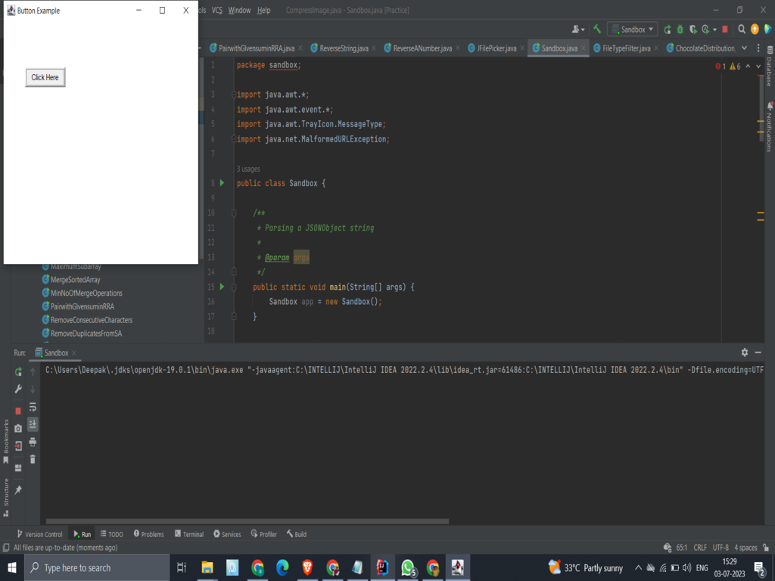Open run configuration wrench in Run panel
This screenshot has width=775, height=581.
[18, 389]
